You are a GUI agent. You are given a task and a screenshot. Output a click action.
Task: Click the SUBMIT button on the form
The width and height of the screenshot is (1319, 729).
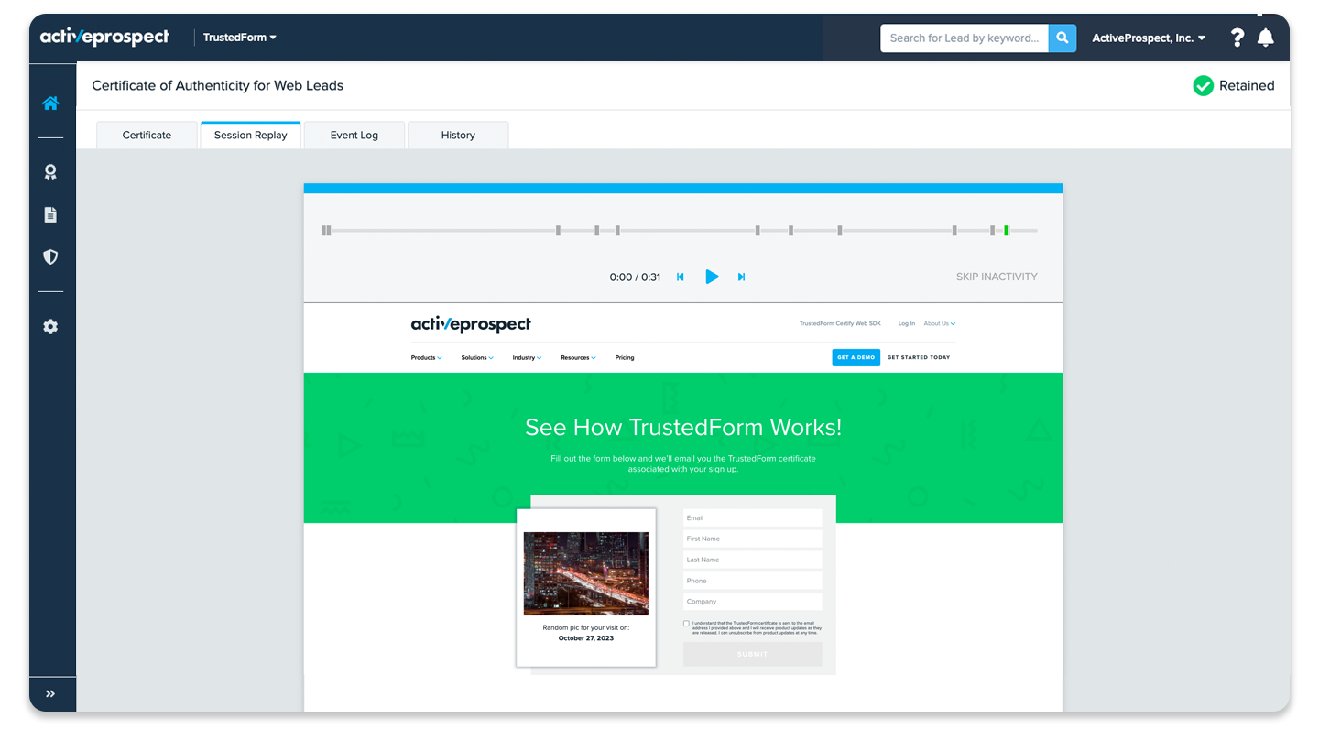pos(752,654)
